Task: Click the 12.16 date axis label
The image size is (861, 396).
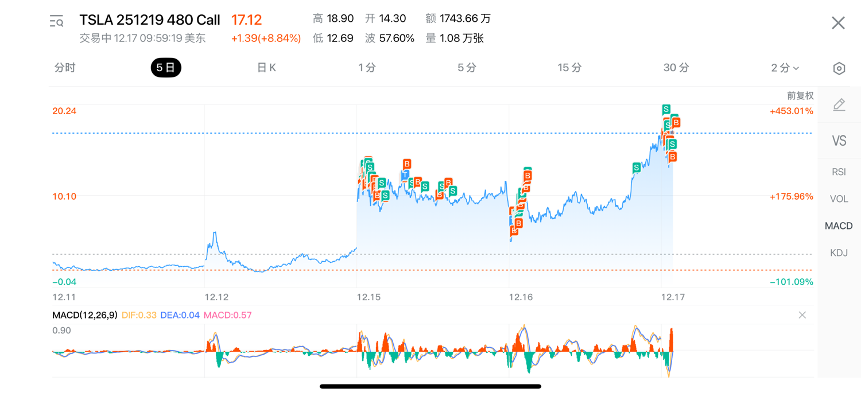Action: point(521,297)
